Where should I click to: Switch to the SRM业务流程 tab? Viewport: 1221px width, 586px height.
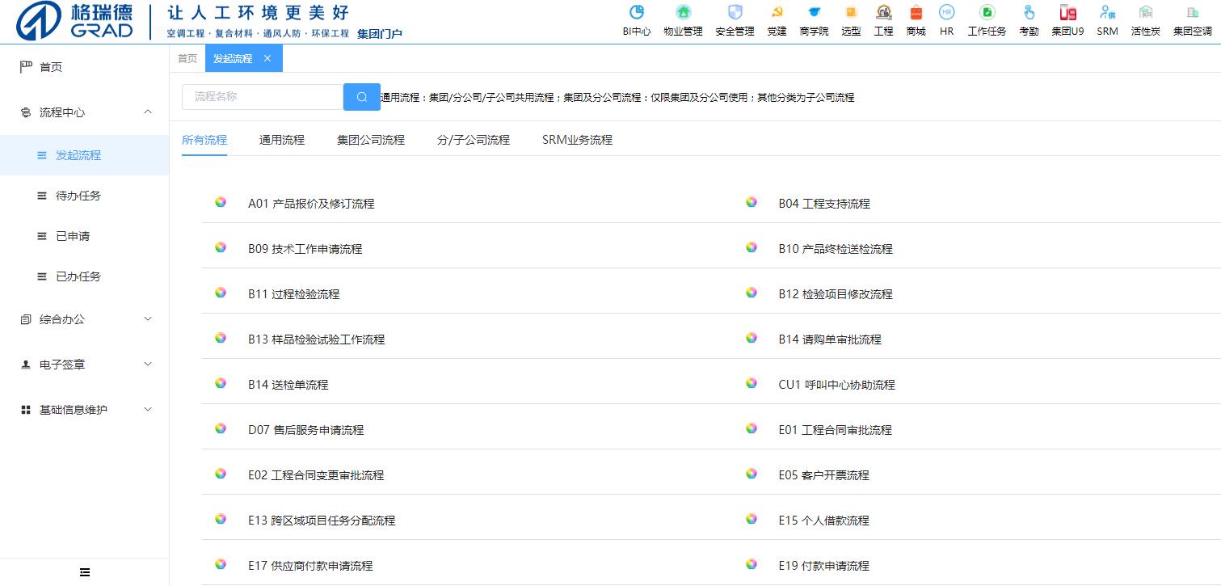tap(577, 140)
